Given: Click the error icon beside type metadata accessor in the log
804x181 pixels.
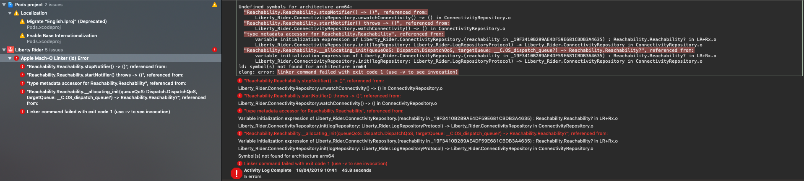Looking at the screenshot, I should coord(240,111).
